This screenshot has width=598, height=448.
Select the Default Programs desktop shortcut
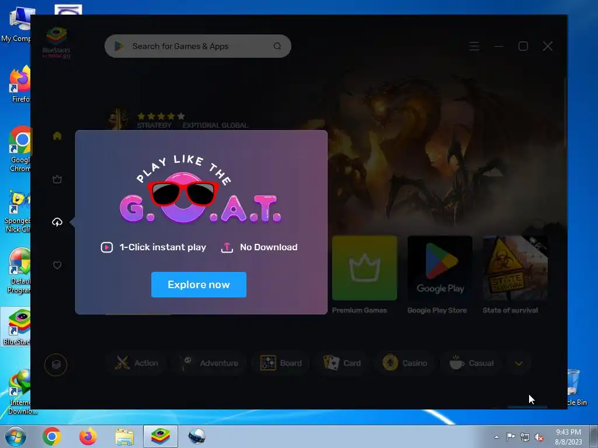(19, 271)
